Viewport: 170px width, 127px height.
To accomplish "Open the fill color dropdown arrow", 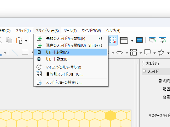I will [x=5, y=53].
